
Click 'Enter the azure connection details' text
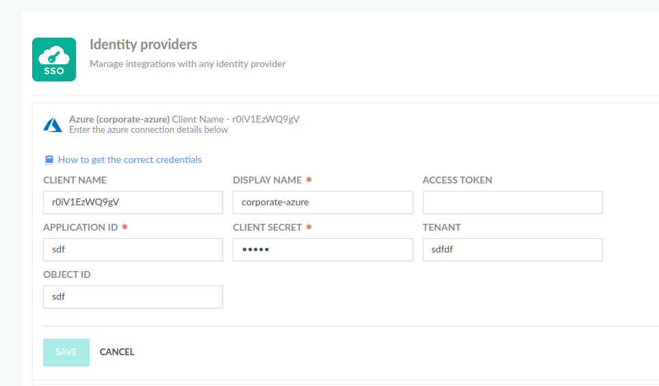click(x=148, y=129)
